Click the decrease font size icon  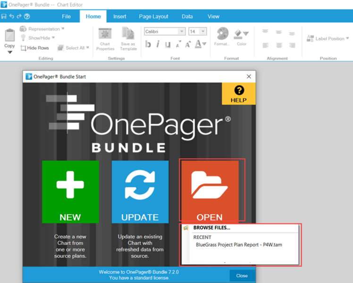tap(178, 44)
